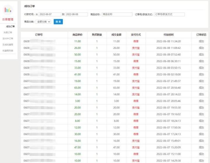Click the green unit price 26.00
This screenshot has width=210, height=163.
coord(78,48)
